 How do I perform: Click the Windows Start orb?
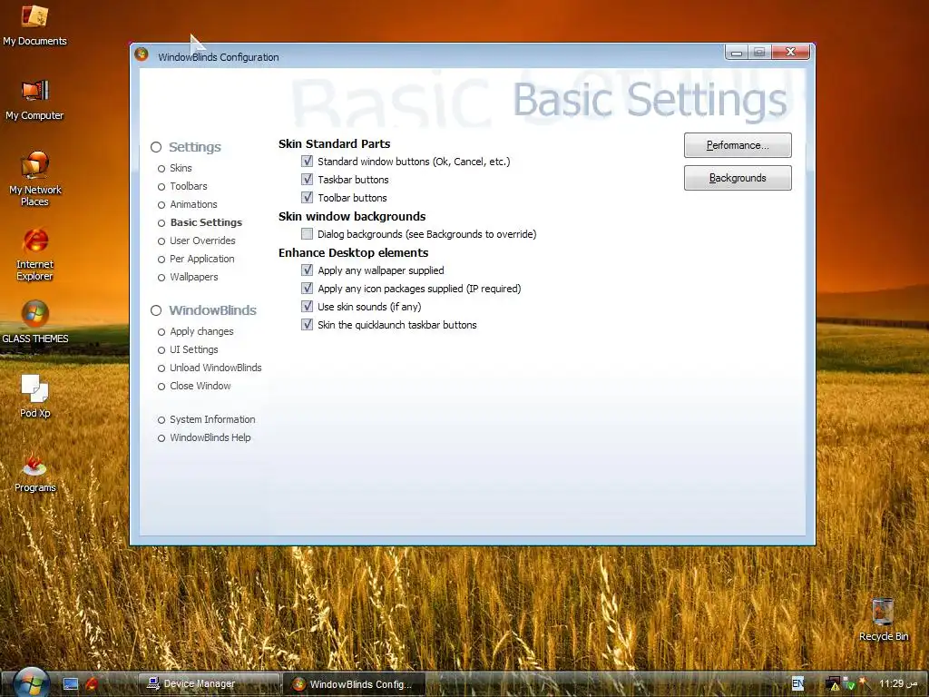click(x=30, y=682)
